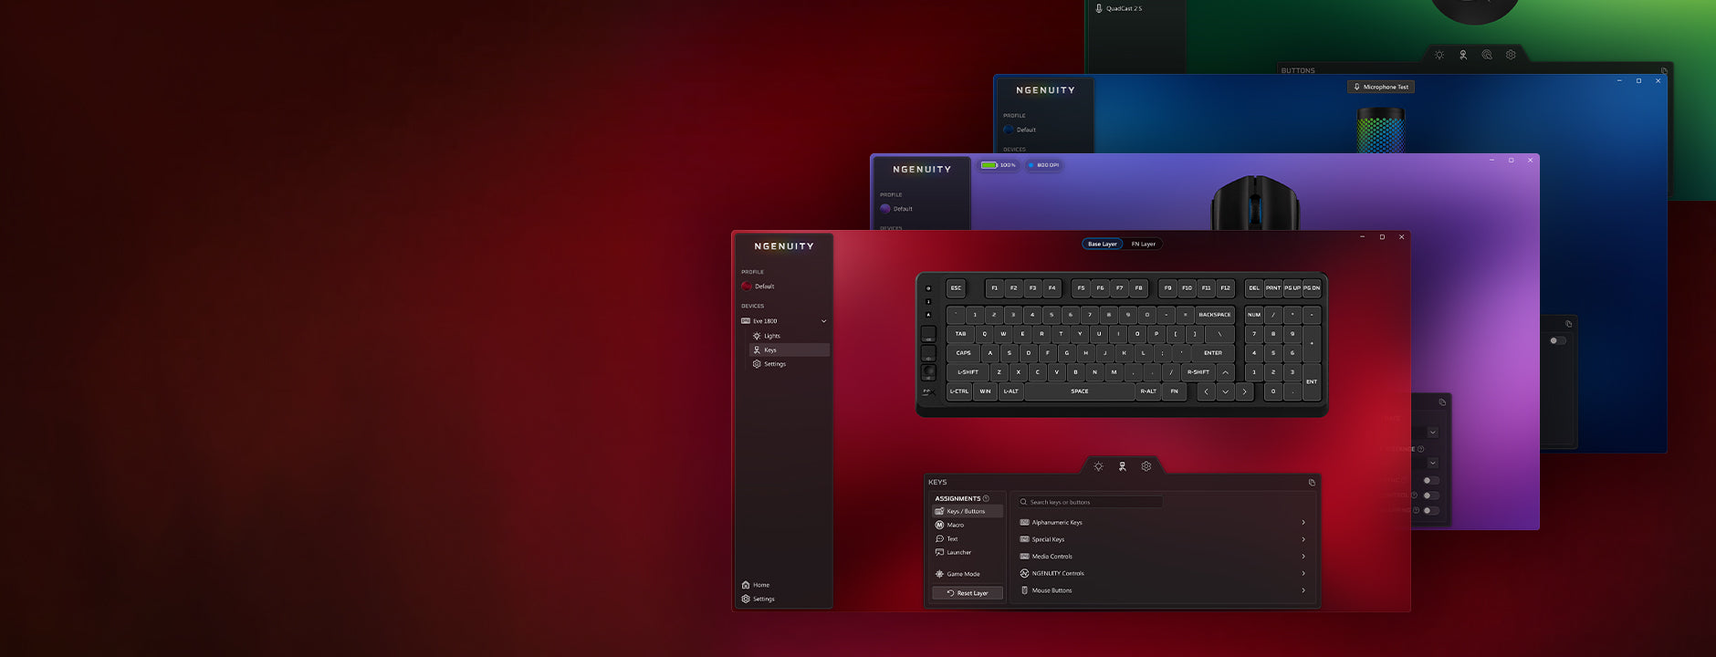
Task: Toggle the middle switch in purple window panel
Action: pyautogui.click(x=1431, y=495)
